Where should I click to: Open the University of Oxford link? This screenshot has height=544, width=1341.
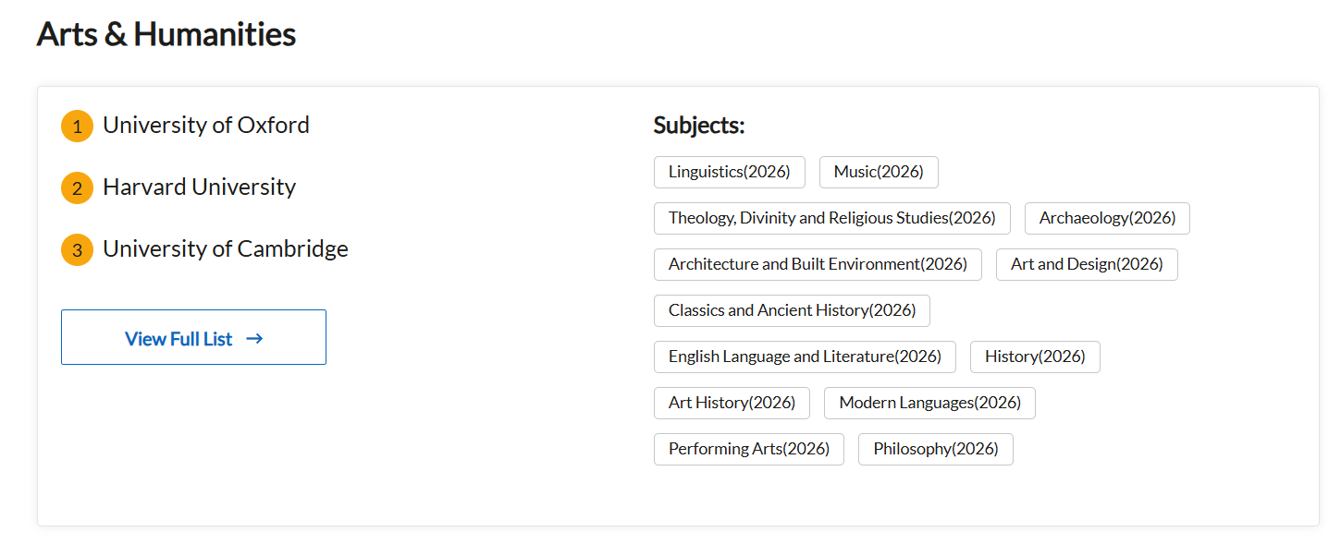pyautogui.click(x=206, y=126)
